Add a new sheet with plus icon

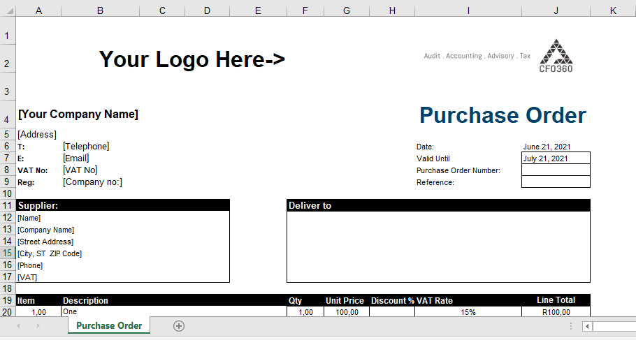coord(179,326)
